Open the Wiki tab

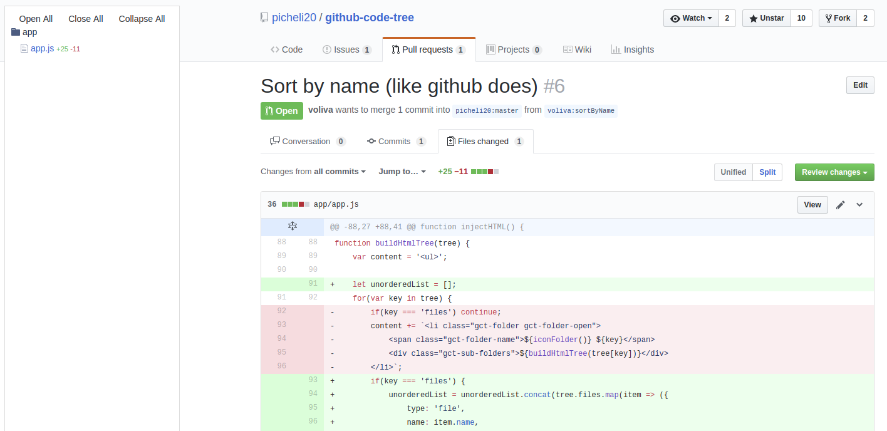pos(577,49)
